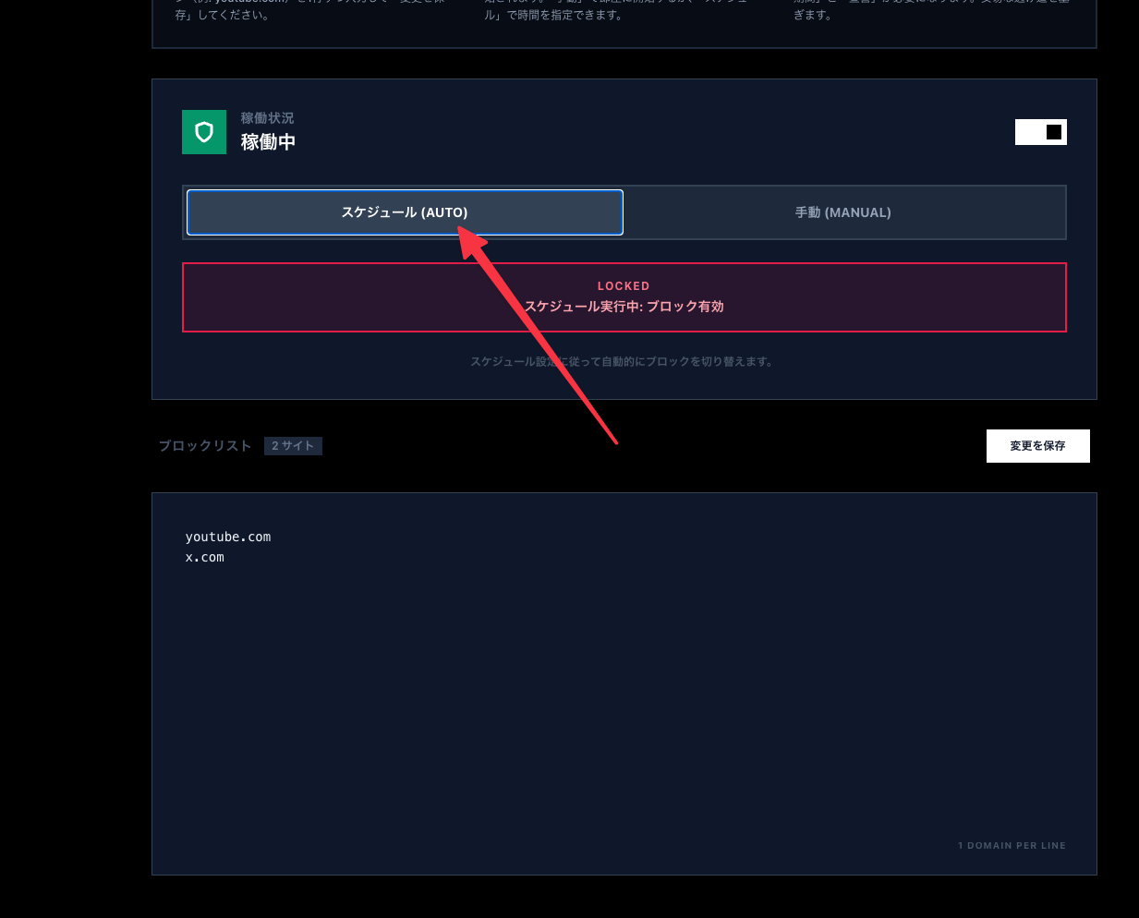This screenshot has height=918, width=1139.
Task: Select the youtube.com entry in the blocklist
Action: click(x=228, y=537)
